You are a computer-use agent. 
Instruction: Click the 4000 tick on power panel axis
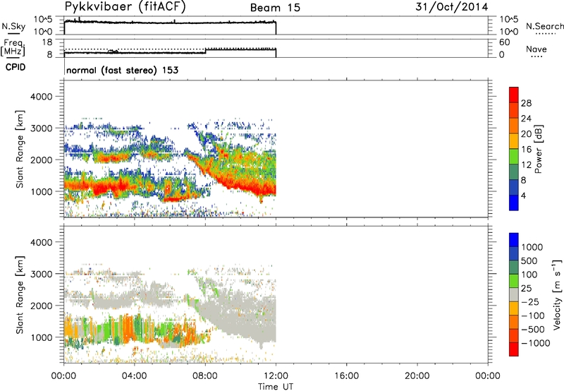(42, 97)
